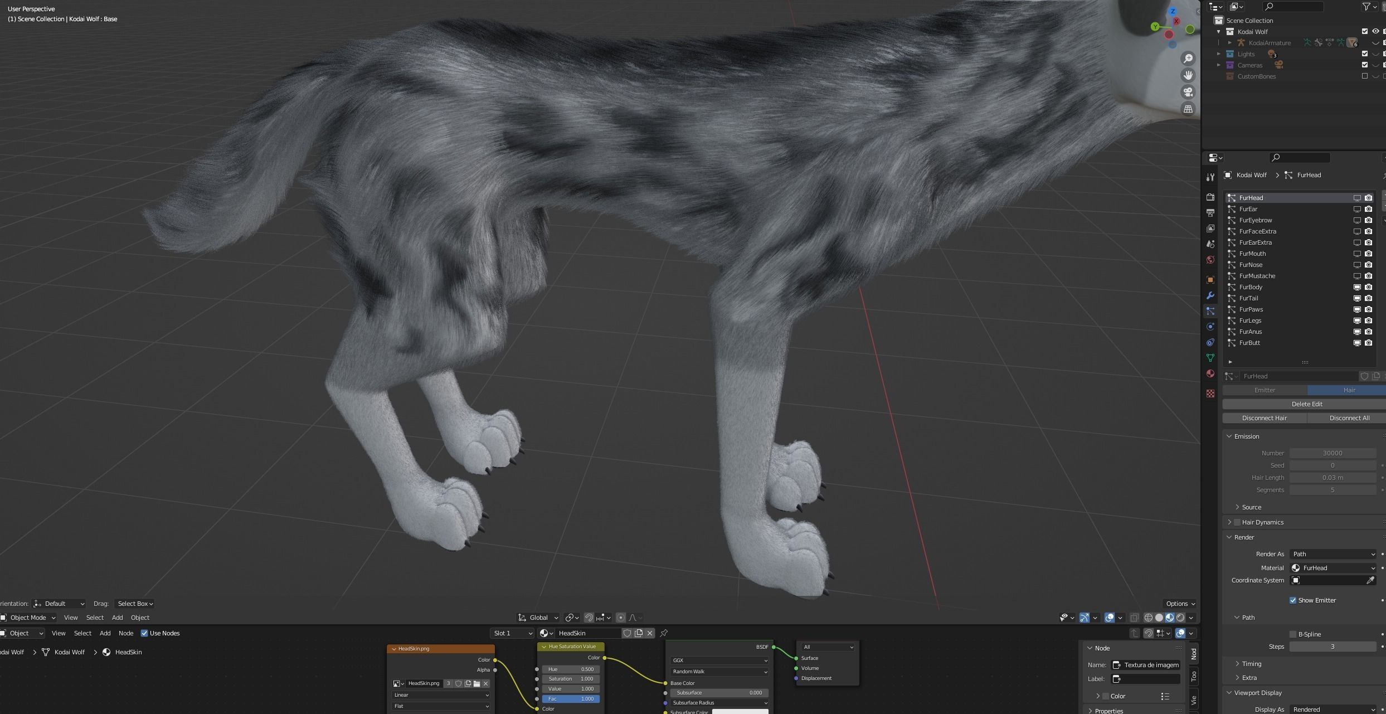Click the Saturation slider value

point(571,679)
